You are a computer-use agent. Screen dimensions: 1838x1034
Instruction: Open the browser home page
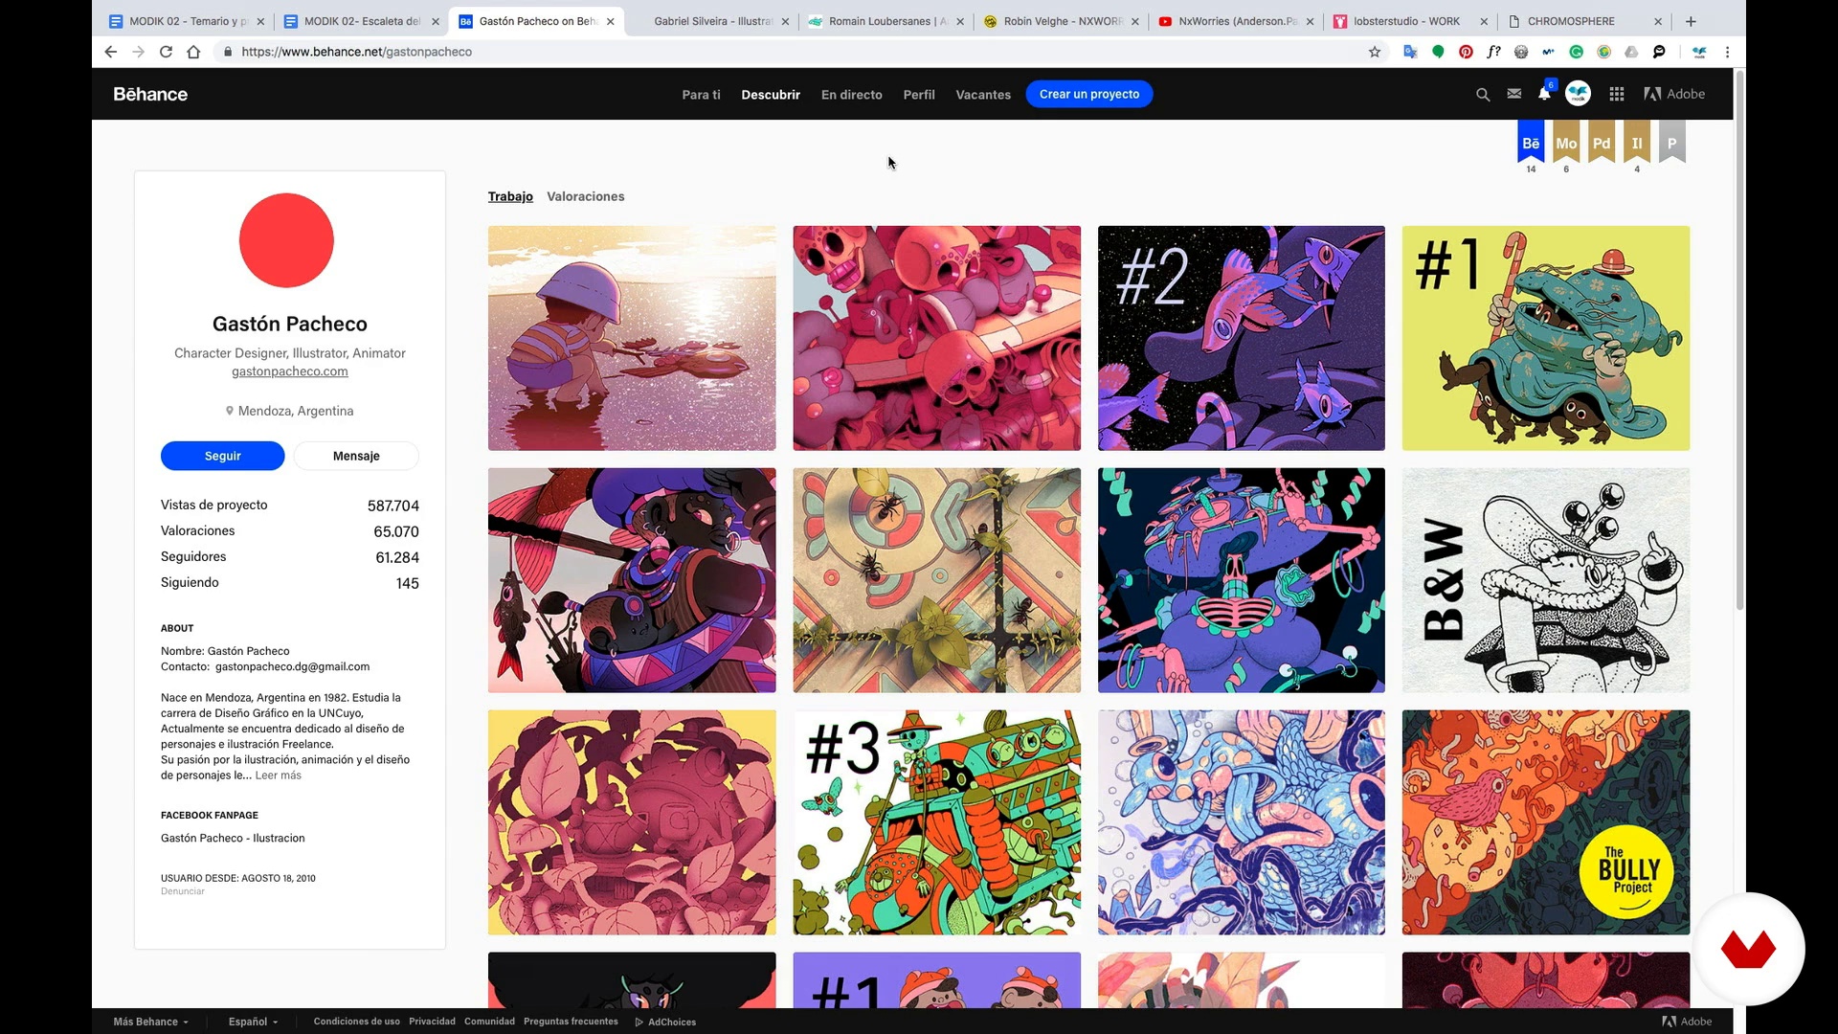pos(193,52)
